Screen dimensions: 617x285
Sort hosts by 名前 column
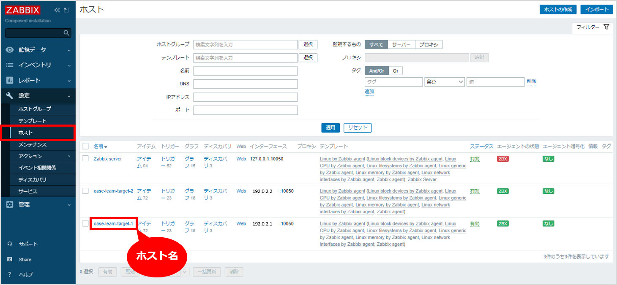100,146
